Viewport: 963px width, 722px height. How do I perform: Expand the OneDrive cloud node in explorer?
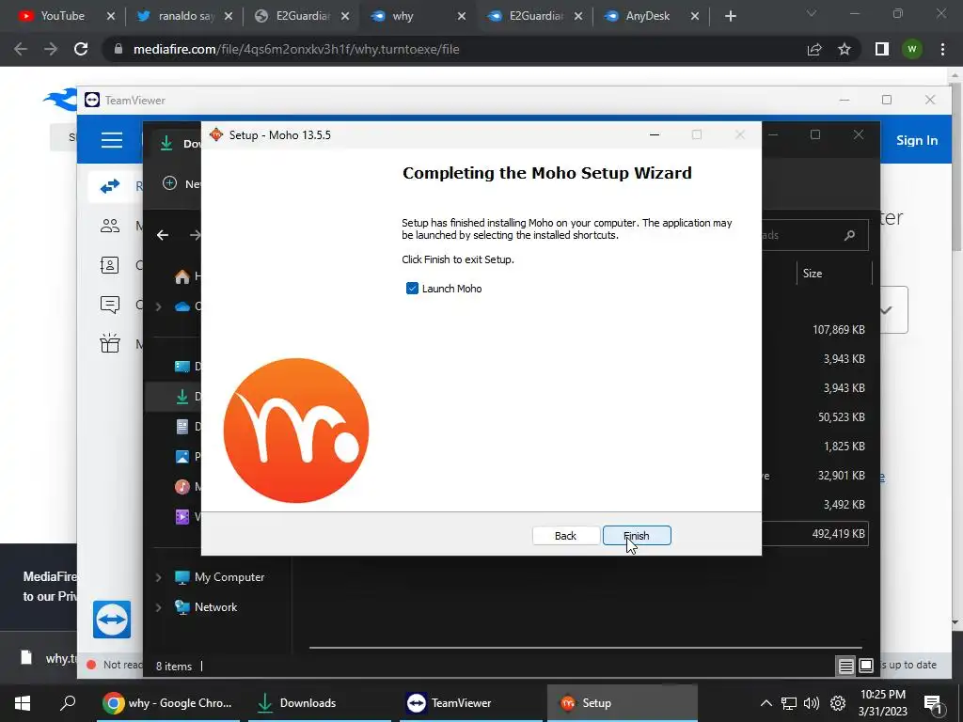tap(158, 306)
